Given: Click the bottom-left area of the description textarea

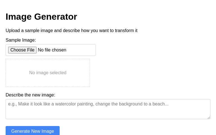Looking at the screenshot, I should pos(11,115).
